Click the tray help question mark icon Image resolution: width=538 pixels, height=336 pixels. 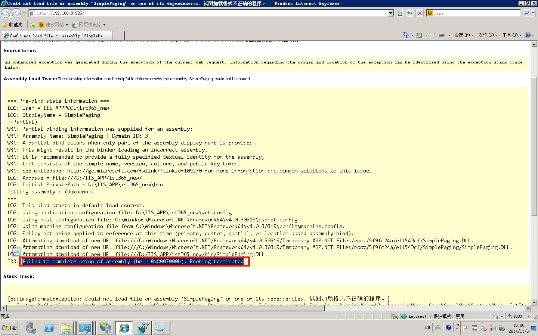tap(448, 327)
